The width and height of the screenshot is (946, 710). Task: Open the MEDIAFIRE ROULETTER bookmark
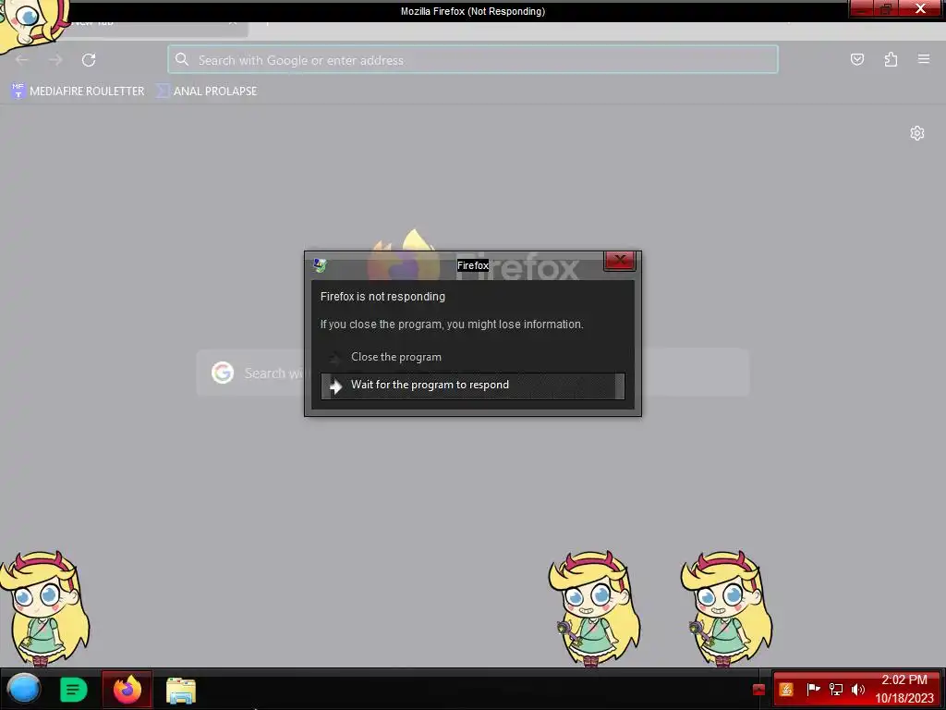pos(78,92)
